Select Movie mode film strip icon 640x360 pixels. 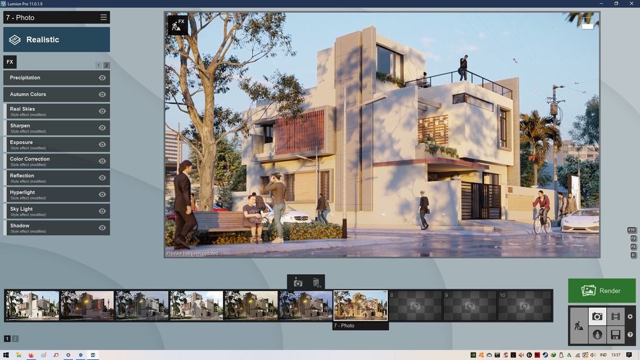616,316
